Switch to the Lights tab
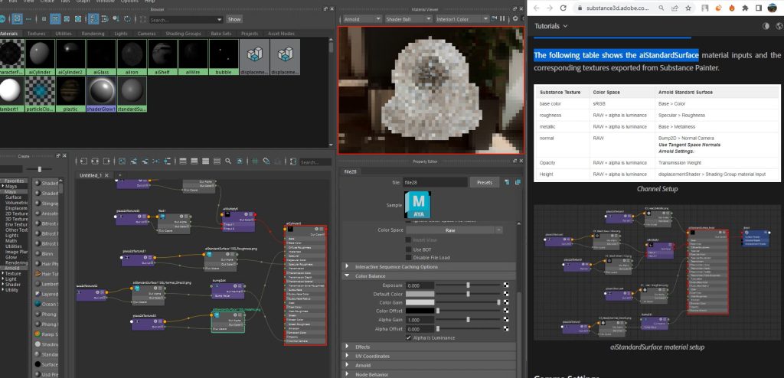Viewport: 784px width, 378px height. tap(120, 34)
